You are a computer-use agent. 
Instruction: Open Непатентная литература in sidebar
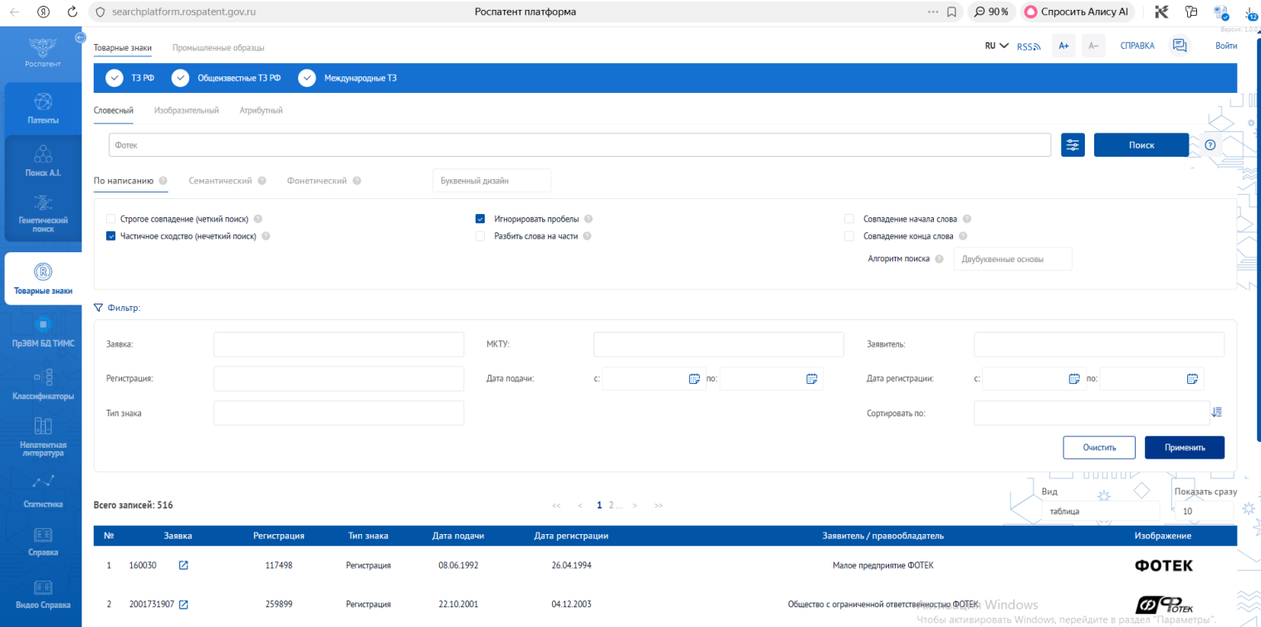point(42,437)
